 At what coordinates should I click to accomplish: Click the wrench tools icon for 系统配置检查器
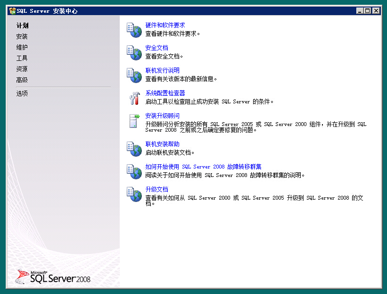[x=134, y=98]
